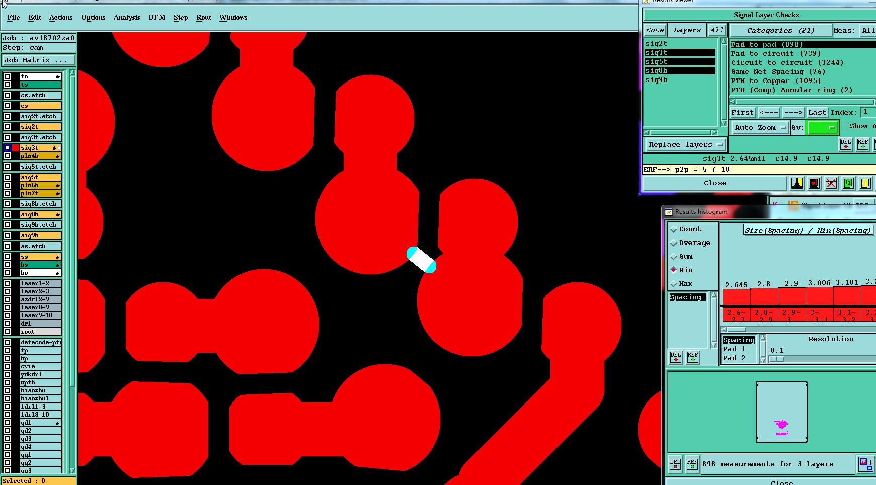Toggle the Show checkbox in Results viewer
The image size is (876, 485).
click(845, 126)
